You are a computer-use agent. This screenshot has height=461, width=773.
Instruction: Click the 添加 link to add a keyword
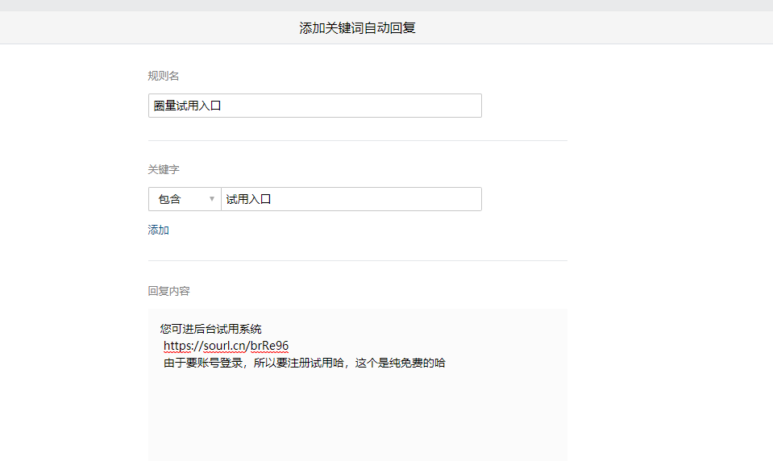tap(159, 230)
